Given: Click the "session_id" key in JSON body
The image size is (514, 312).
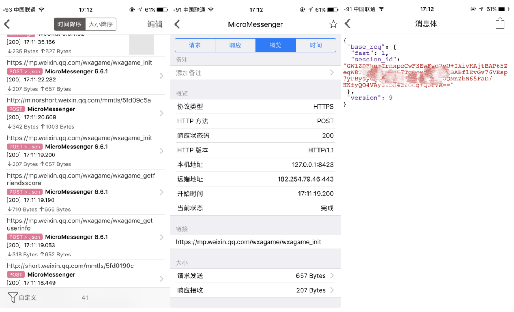Looking at the screenshot, I should coord(374,59).
